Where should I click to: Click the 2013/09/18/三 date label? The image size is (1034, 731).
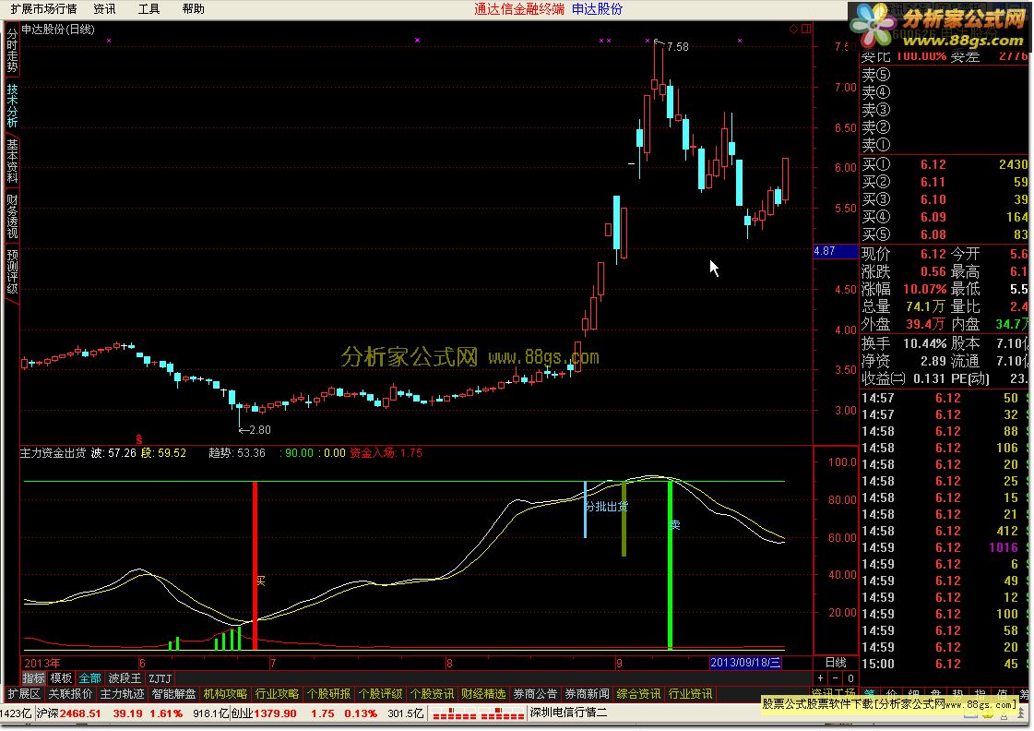745,663
